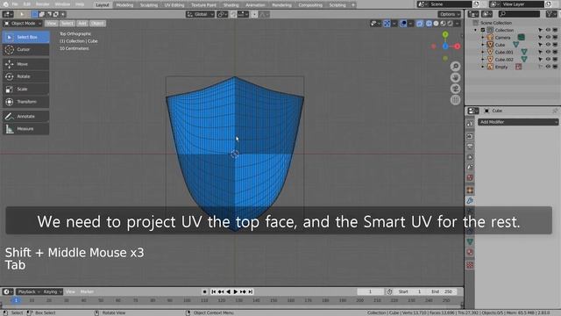The height and width of the screenshot is (316, 561).
Task: Click the red X axis gizmo
Action: click(458, 47)
